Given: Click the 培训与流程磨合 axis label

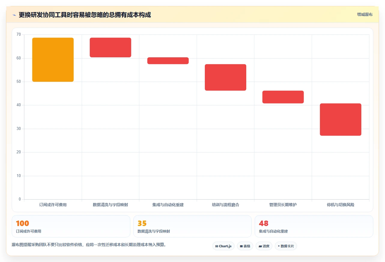Looking at the screenshot, I should 226,205.
